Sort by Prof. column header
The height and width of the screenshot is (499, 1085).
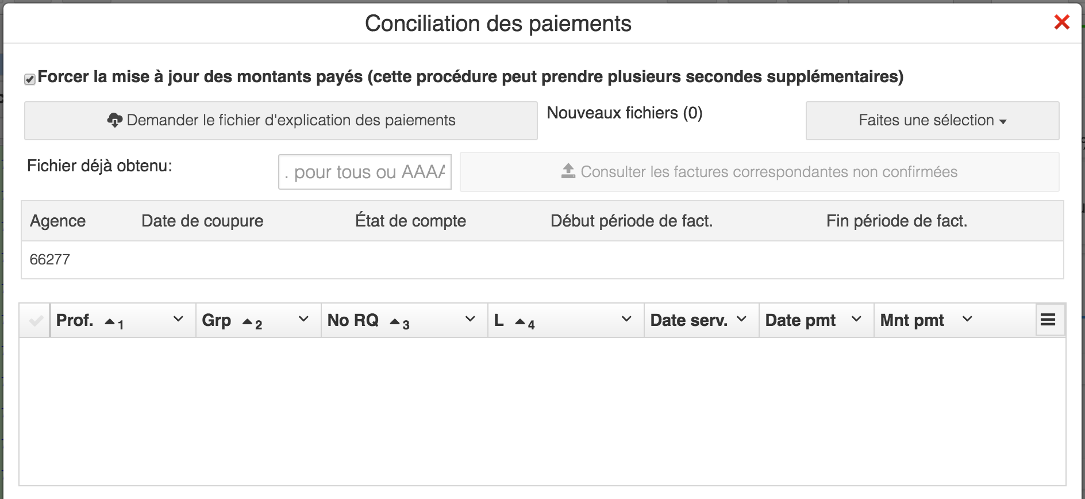(x=75, y=320)
